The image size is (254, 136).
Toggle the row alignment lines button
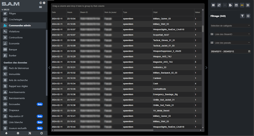point(248,5)
